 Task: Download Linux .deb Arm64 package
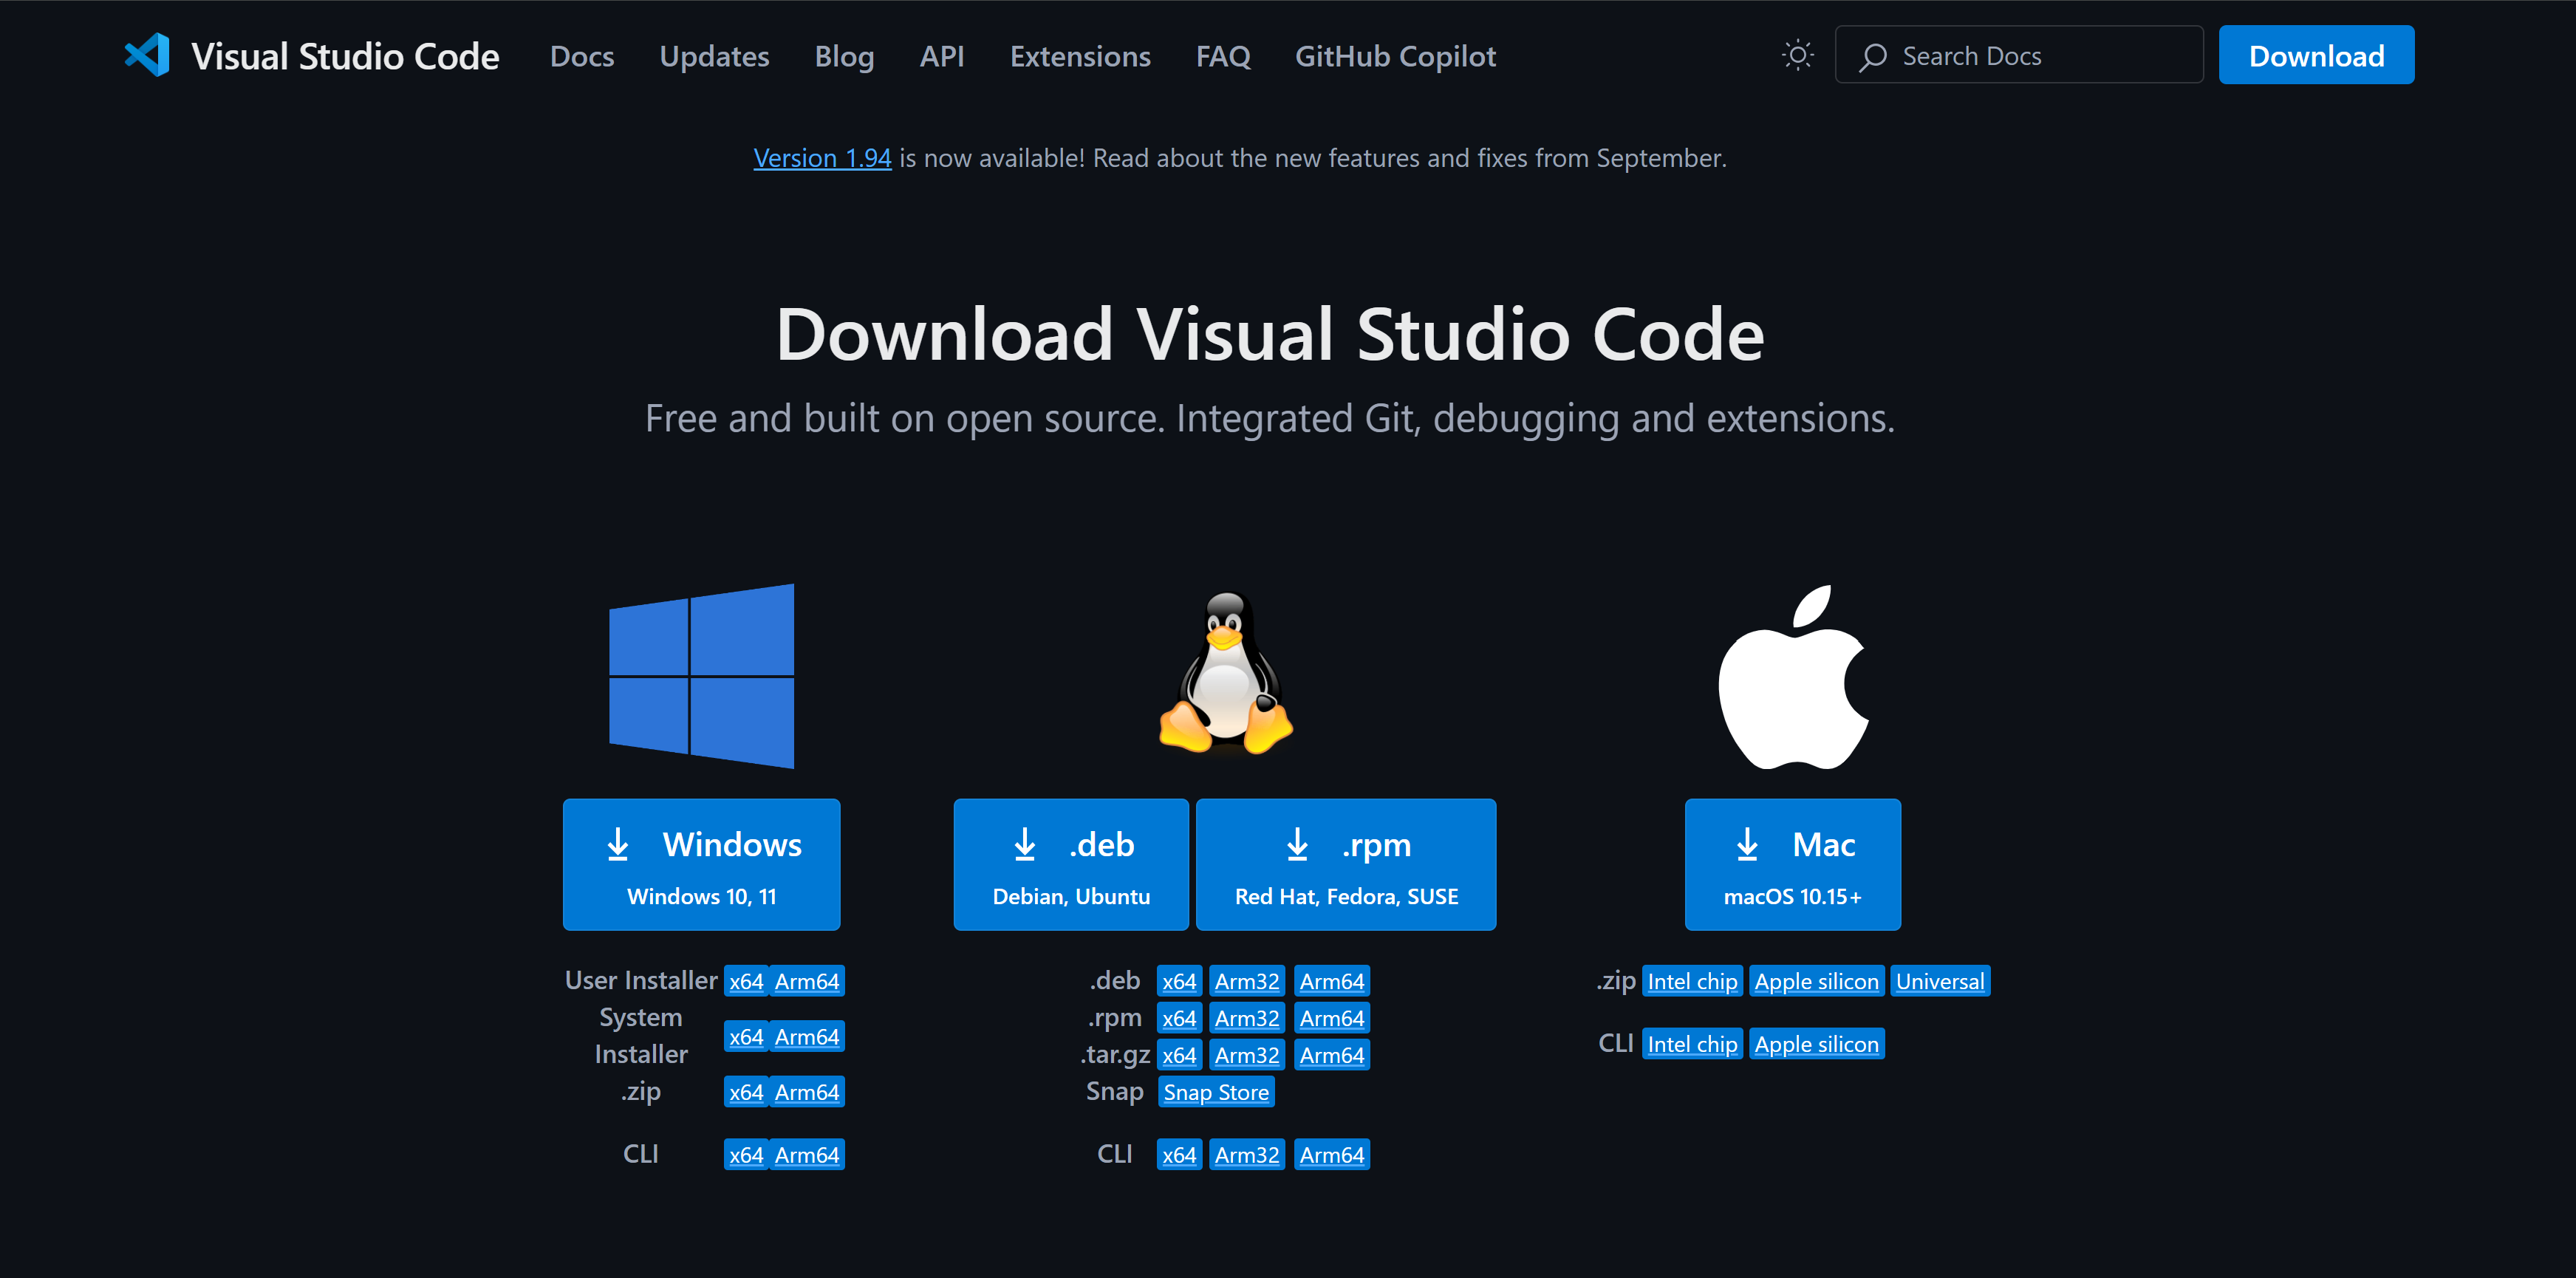point(1332,981)
